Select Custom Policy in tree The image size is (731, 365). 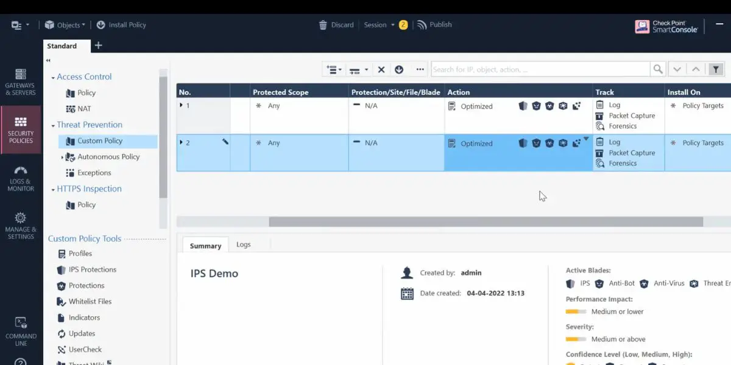[x=108, y=141]
